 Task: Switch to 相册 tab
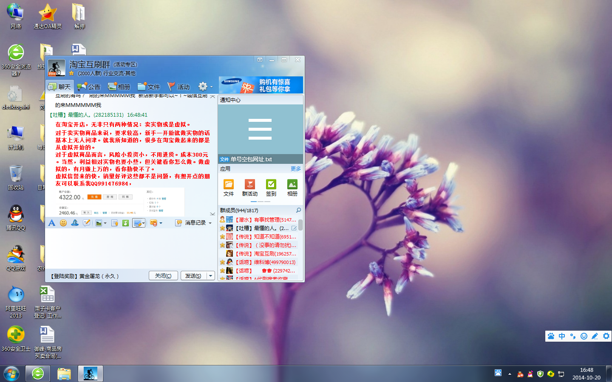coord(119,87)
